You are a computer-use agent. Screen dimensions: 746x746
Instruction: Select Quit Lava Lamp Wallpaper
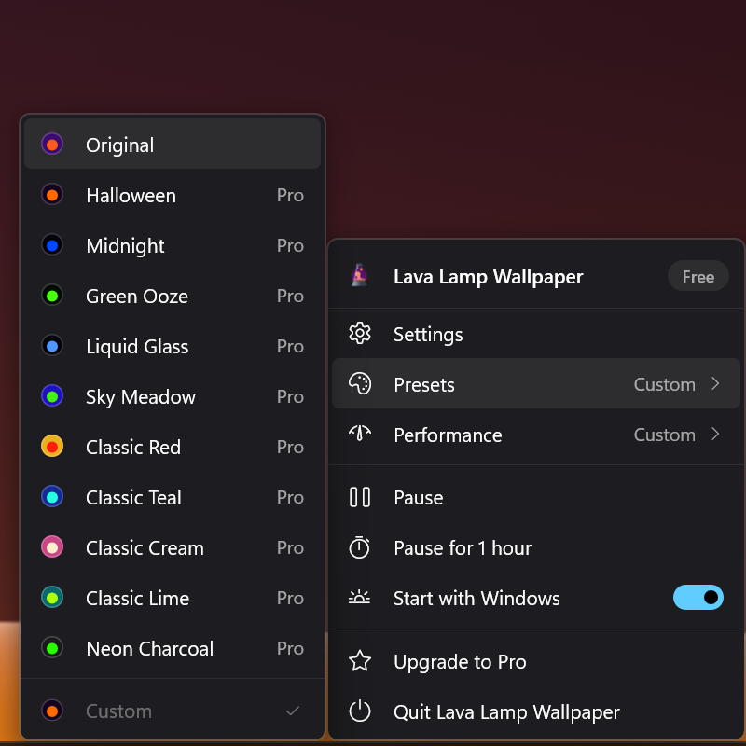pos(535,711)
